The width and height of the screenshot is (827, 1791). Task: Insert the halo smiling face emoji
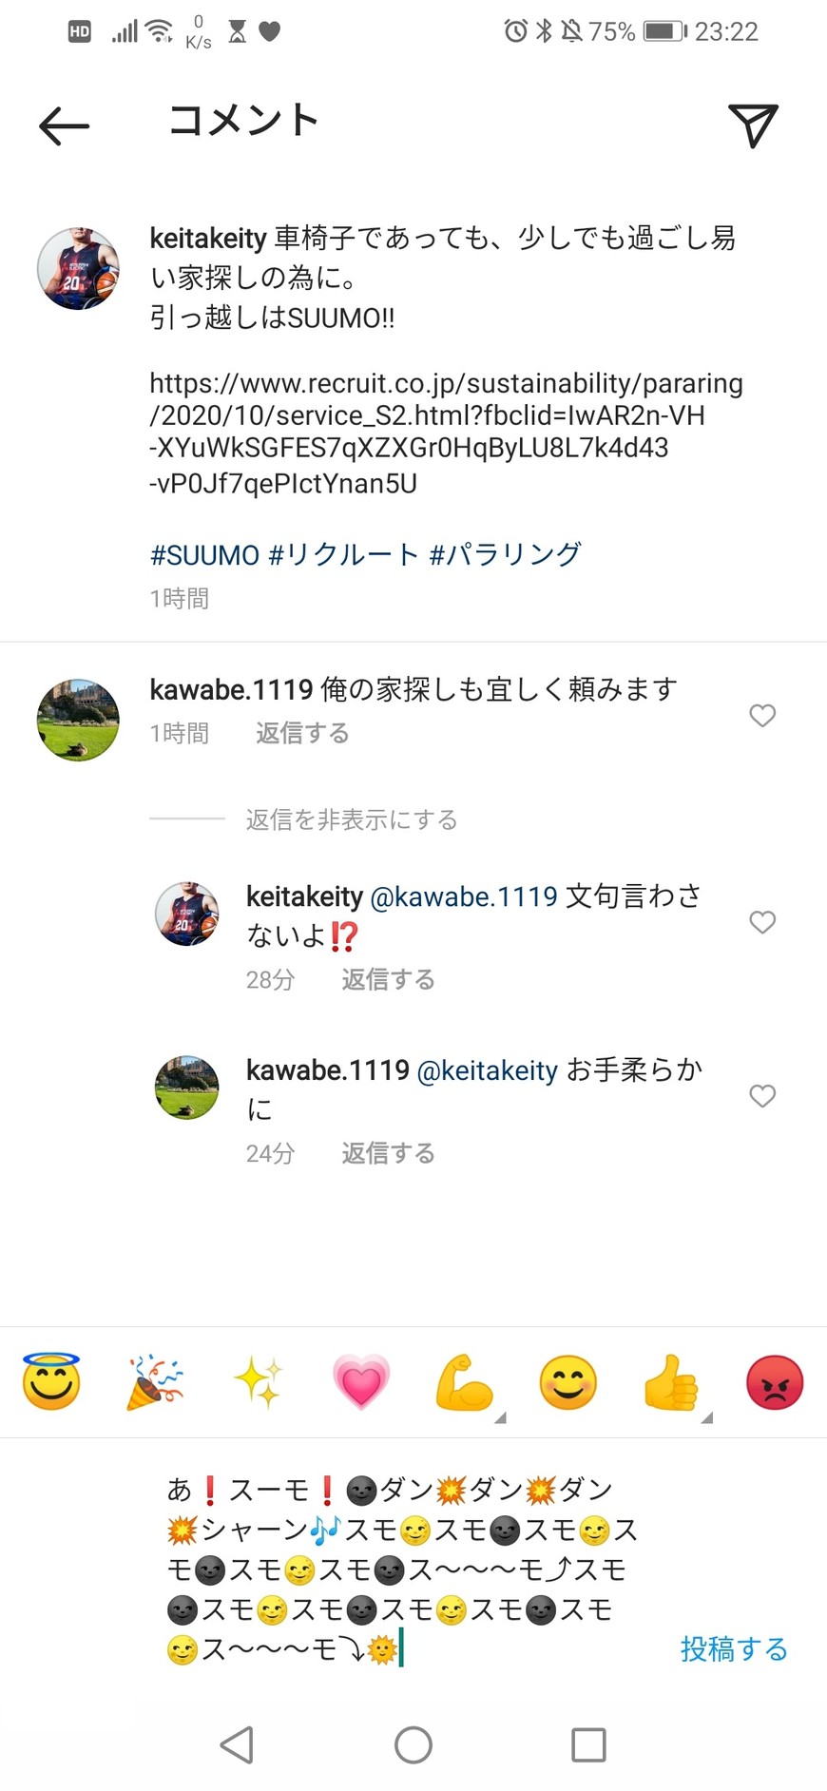coord(51,1380)
